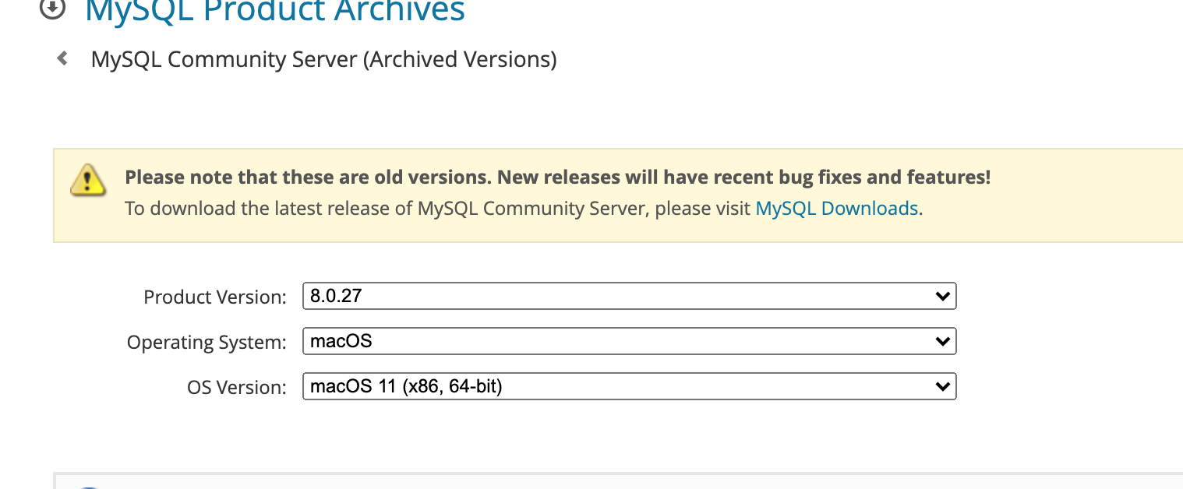
Task: Click the 'macOS 11 (x86, 64-bit)' text
Action: 406,386
